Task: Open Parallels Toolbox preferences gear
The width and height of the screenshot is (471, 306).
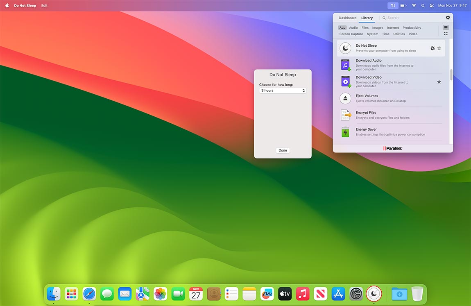Action: click(448, 18)
